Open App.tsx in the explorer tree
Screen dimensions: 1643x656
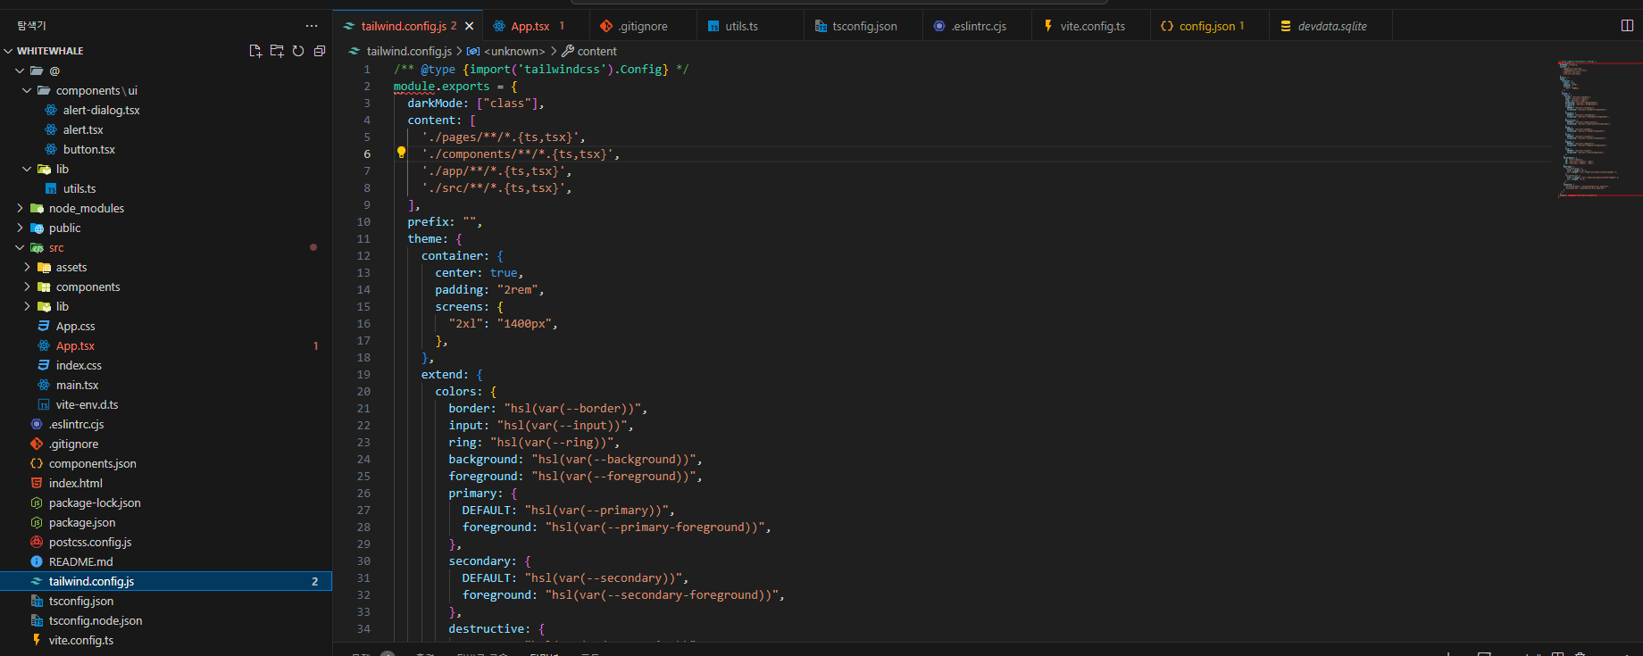[166, 345]
